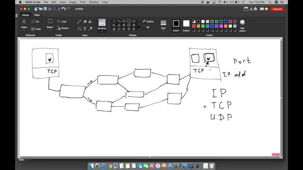Select the straight Line shape
303x170 pixels.
pos(114,21)
